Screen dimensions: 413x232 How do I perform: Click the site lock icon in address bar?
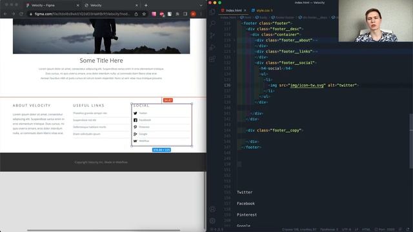click(31, 14)
